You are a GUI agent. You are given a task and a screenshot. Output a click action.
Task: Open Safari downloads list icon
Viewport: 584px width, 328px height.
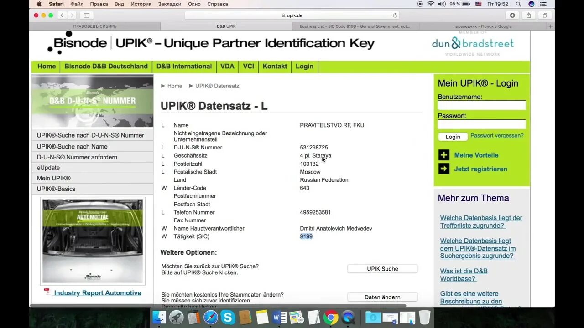coord(512,15)
